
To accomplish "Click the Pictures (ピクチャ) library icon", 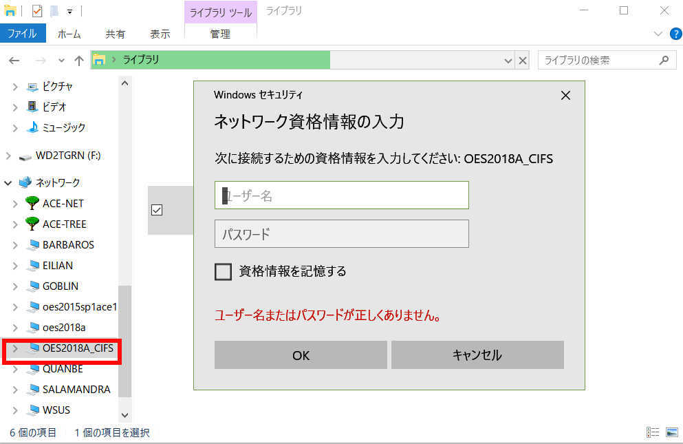I will coord(32,87).
